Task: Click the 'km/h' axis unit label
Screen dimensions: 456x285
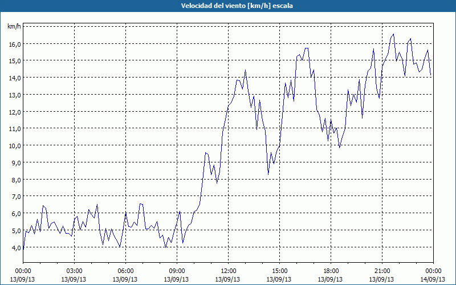Action: tap(14, 27)
